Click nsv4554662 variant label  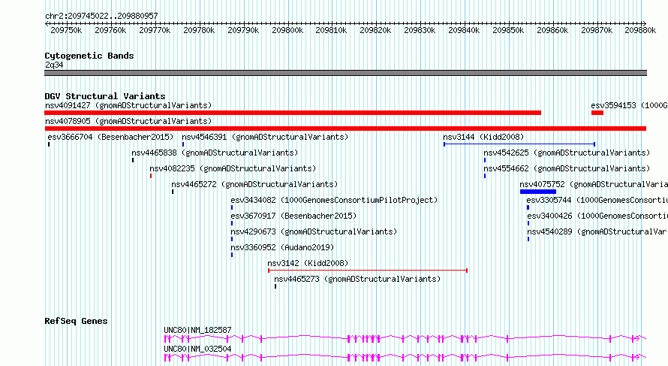567,168
